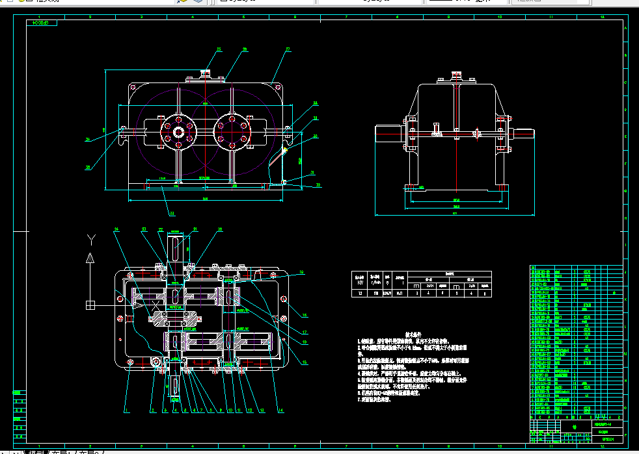
Task: Select part balloon number 33 below front view
Action: click(x=172, y=213)
